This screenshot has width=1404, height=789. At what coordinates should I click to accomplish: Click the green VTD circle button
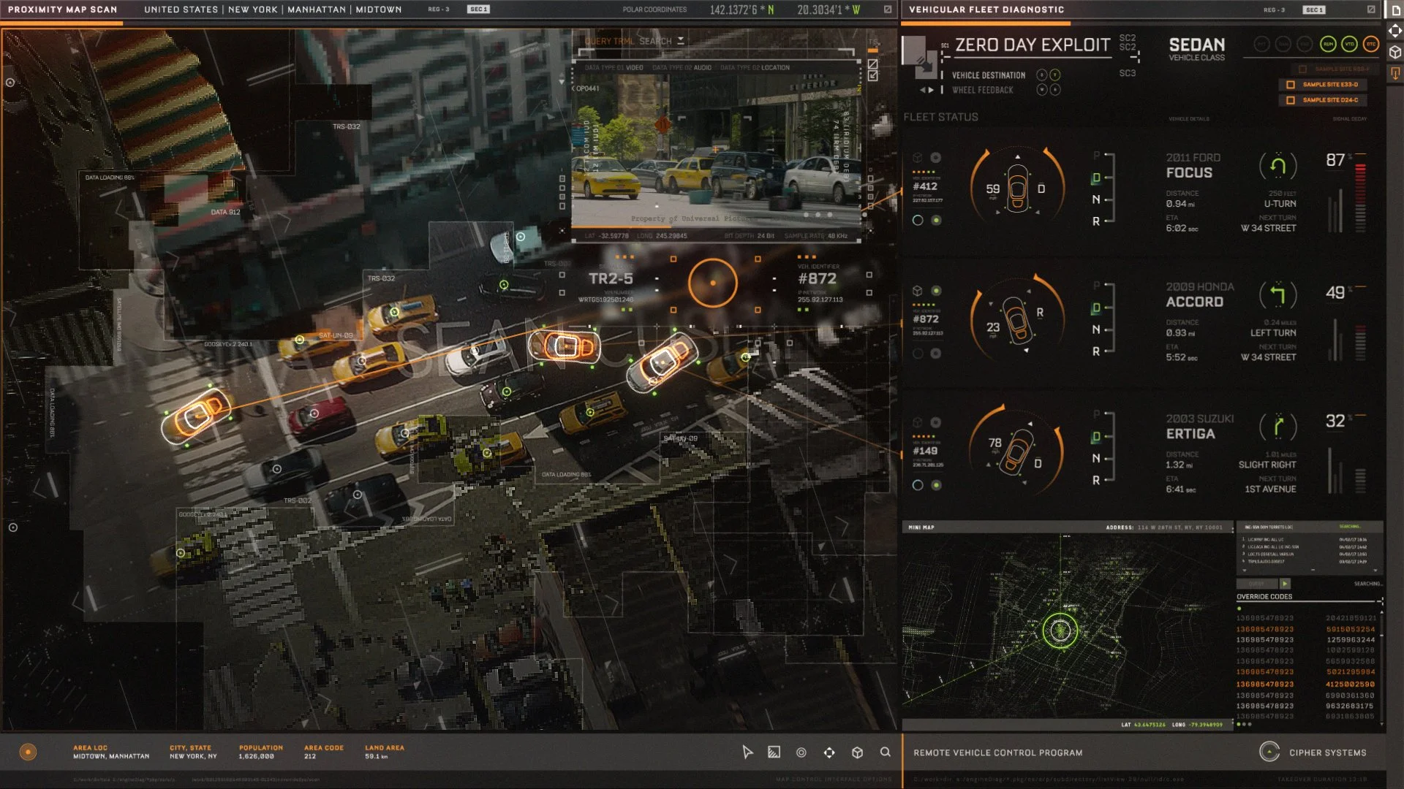click(x=1349, y=45)
